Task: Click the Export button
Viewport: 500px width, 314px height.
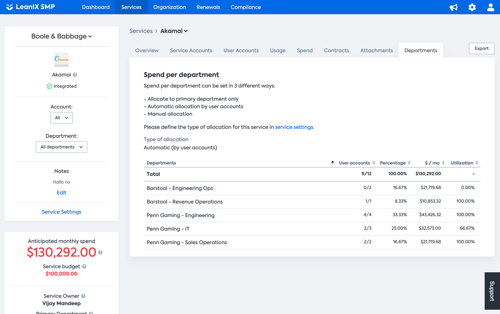Action: [481, 48]
